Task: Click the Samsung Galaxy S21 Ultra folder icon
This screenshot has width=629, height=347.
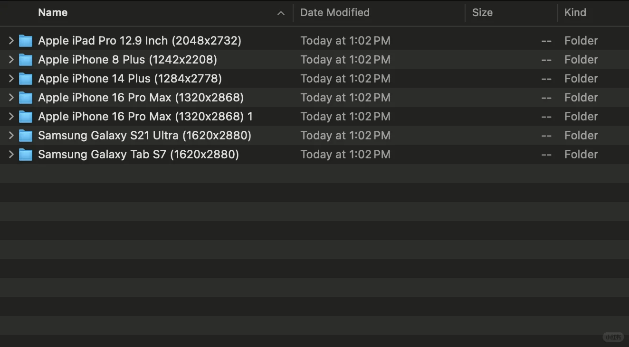Action: tap(26, 136)
